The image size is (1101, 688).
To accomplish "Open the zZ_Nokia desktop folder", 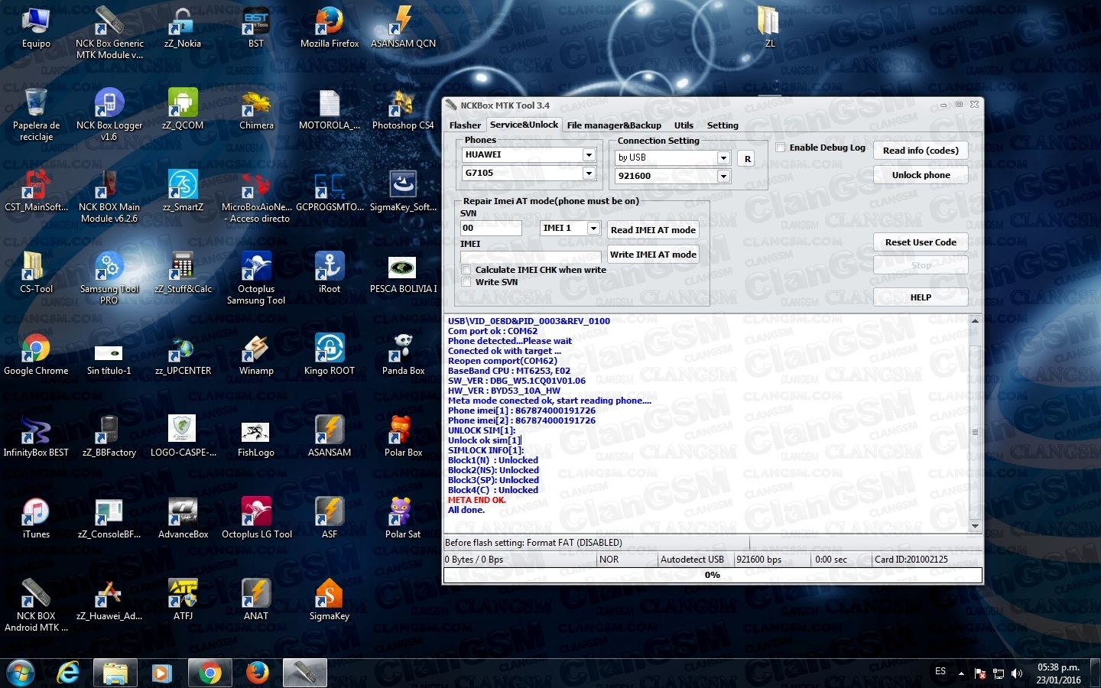I will [183, 28].
